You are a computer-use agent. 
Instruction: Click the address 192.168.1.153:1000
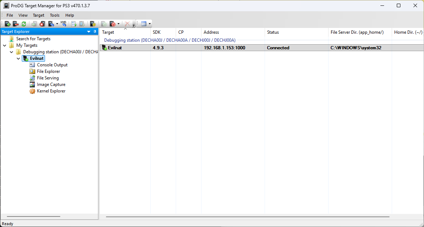(224, 48)
